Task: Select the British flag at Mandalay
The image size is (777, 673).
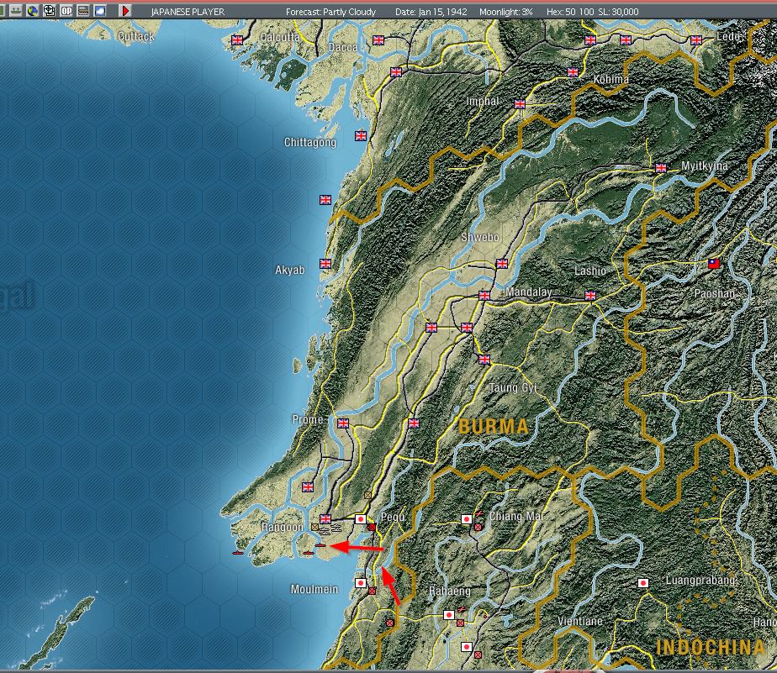Action: tap(484, 296)
